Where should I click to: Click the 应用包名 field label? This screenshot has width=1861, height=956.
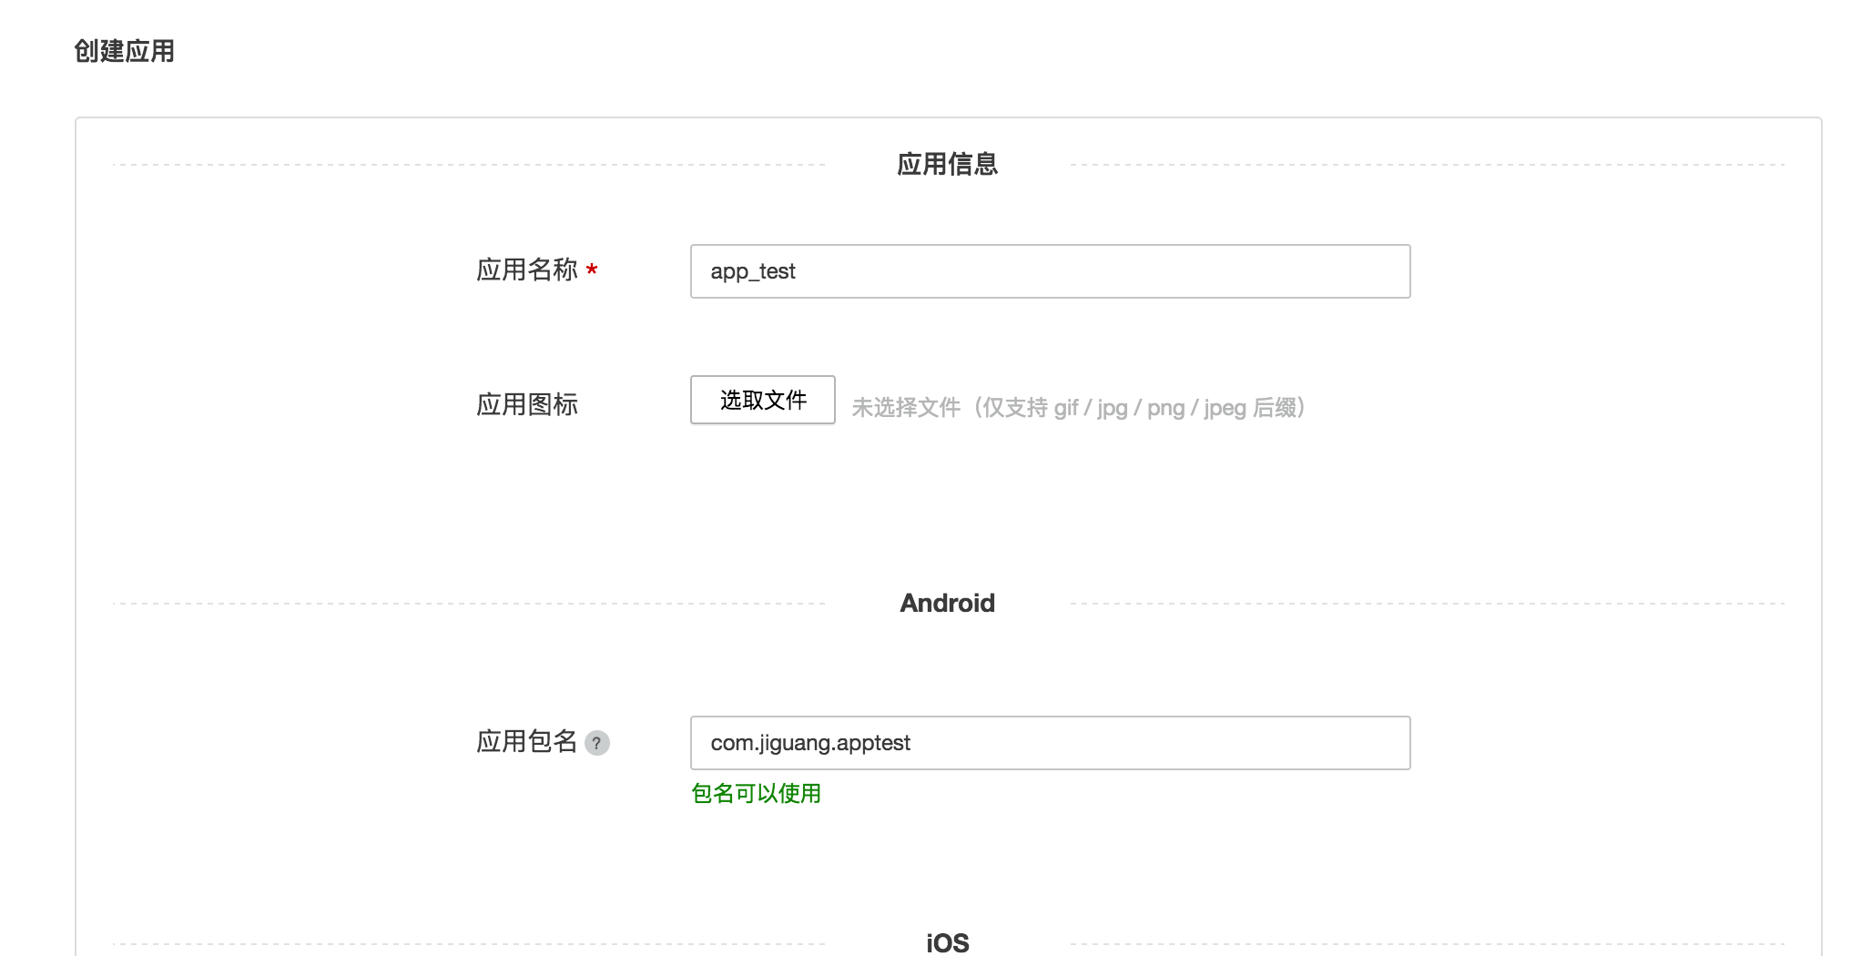[x=527, y=742]
